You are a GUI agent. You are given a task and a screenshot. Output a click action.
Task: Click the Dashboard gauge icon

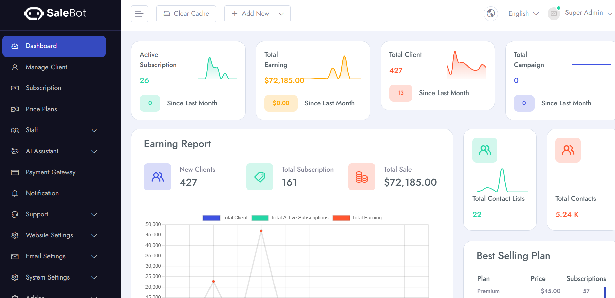[x=15, y=46]
